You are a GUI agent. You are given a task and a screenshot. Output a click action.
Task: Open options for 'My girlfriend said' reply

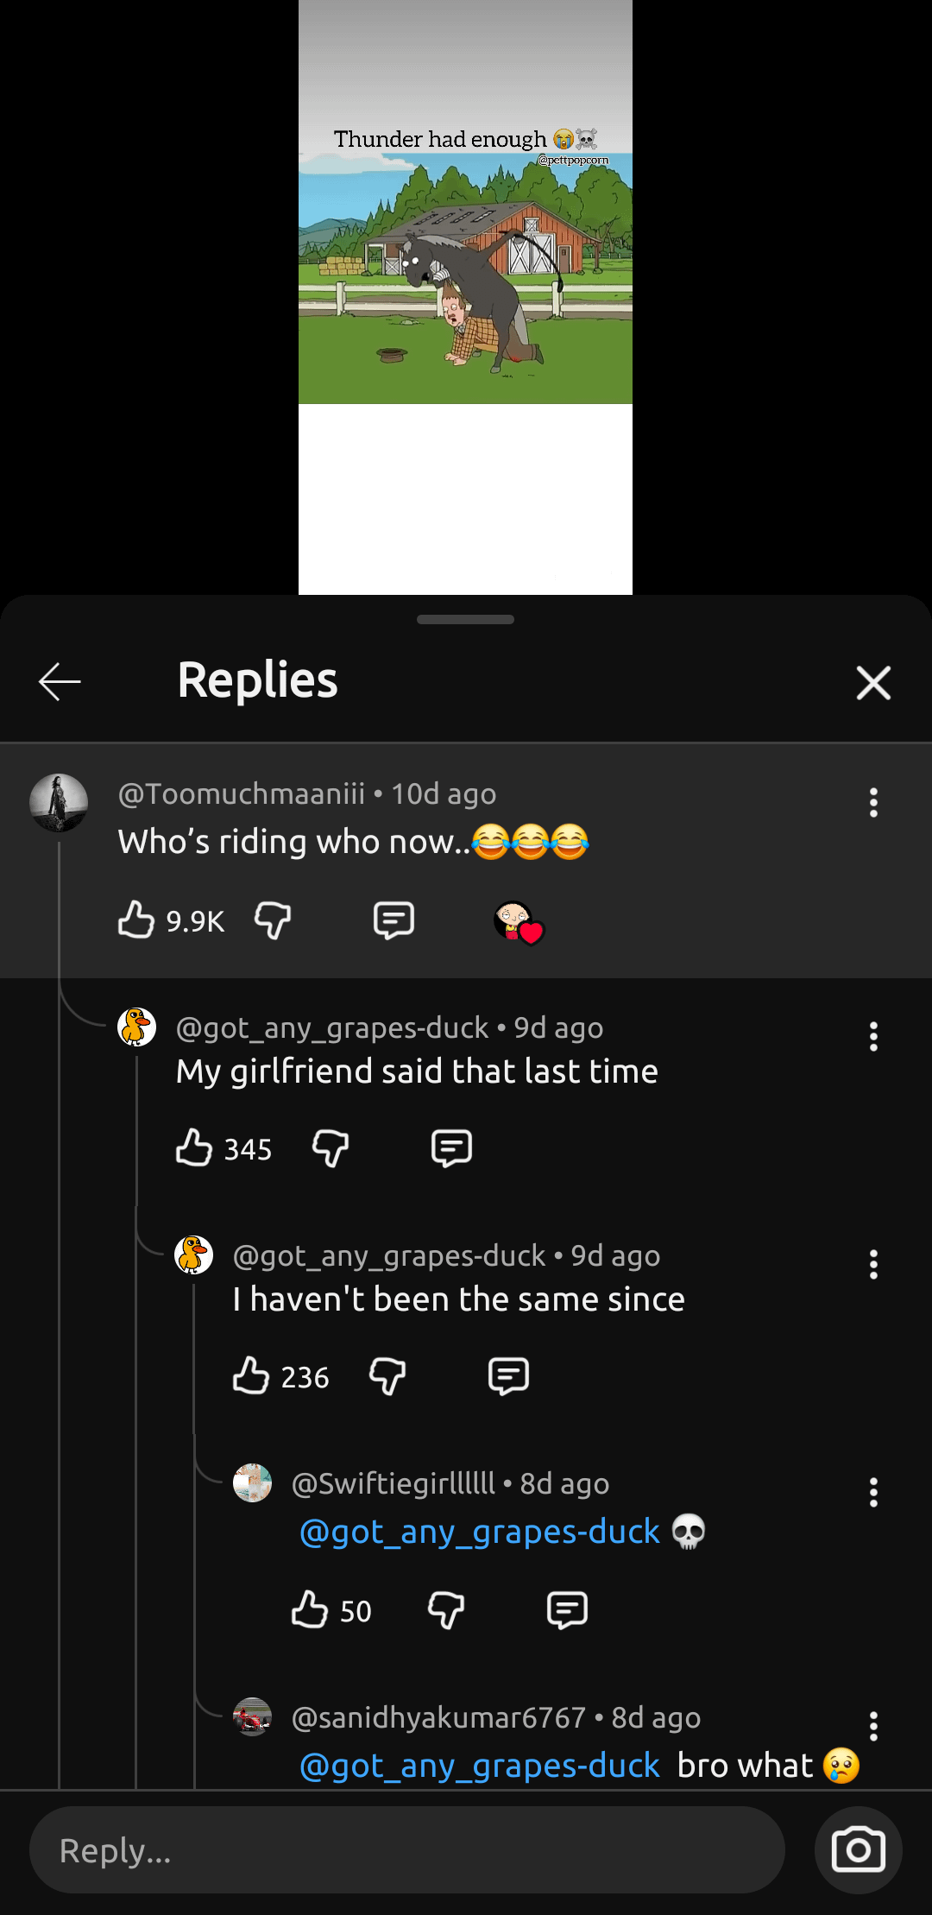873,1037
